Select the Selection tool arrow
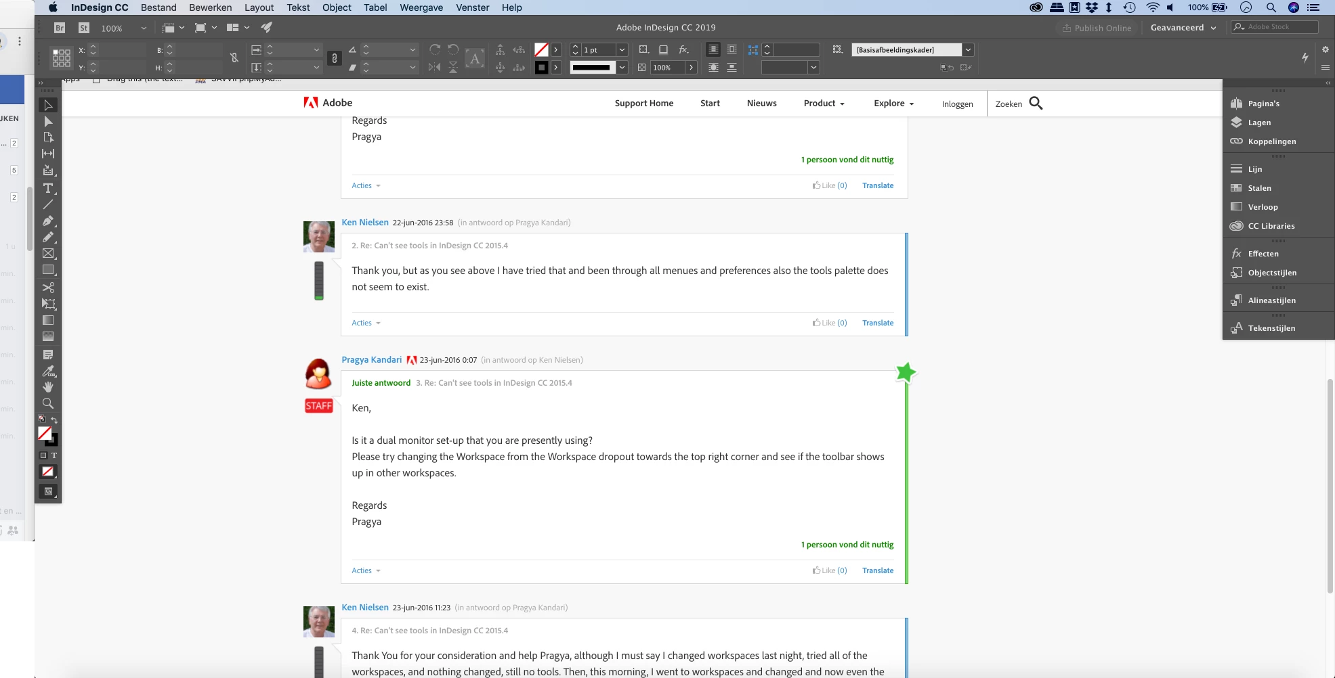The image size is (1335, 678). point(48,105)
